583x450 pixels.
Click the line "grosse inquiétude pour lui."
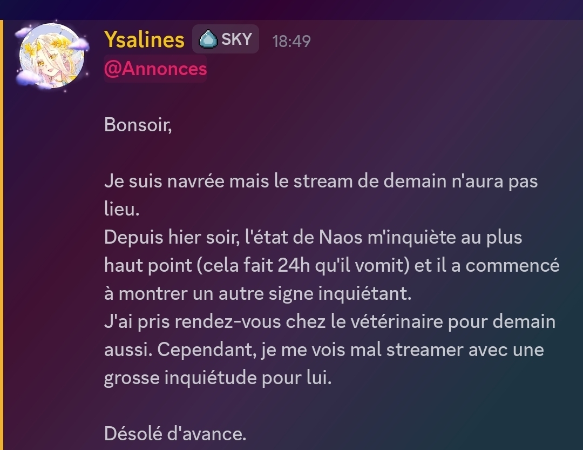pos(217,378)
